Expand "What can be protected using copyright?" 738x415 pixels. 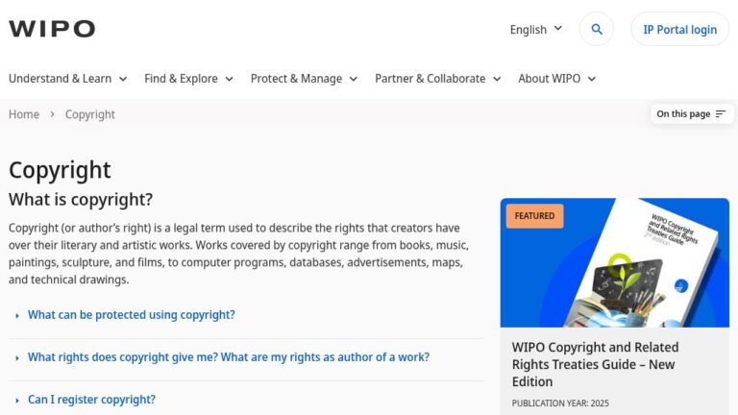coord(131,314)
